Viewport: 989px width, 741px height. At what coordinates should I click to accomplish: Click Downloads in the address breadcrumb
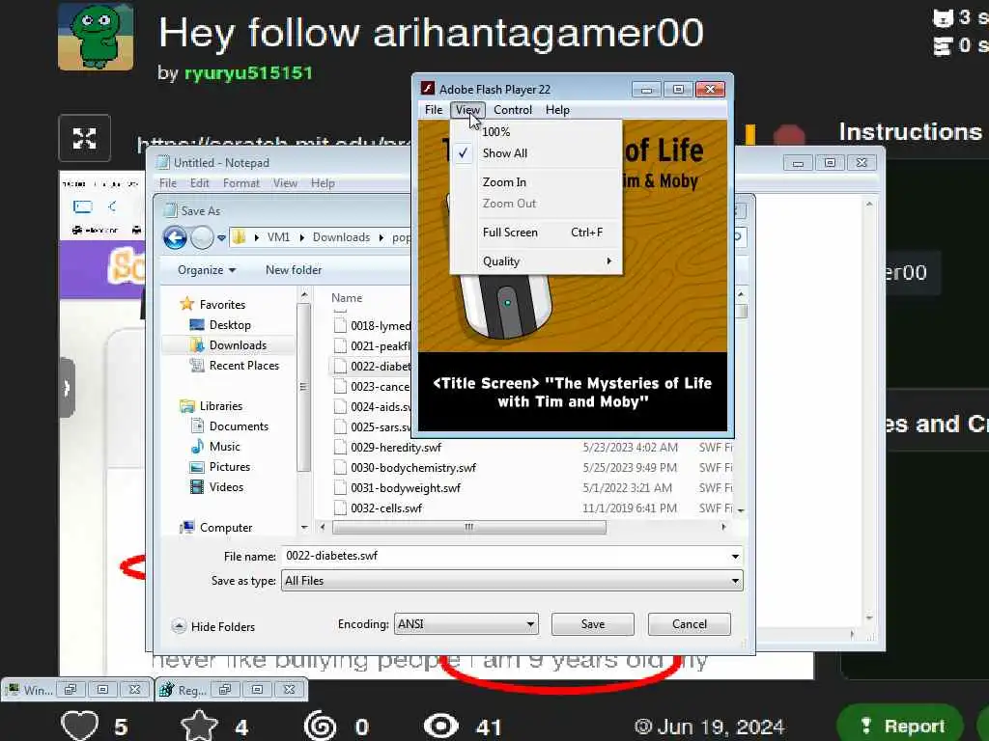pyautogui.click(x=341, y=237)
